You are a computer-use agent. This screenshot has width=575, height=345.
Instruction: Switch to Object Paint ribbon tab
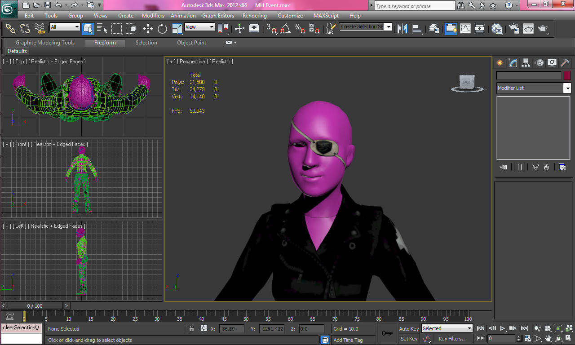tap(192, 43)
